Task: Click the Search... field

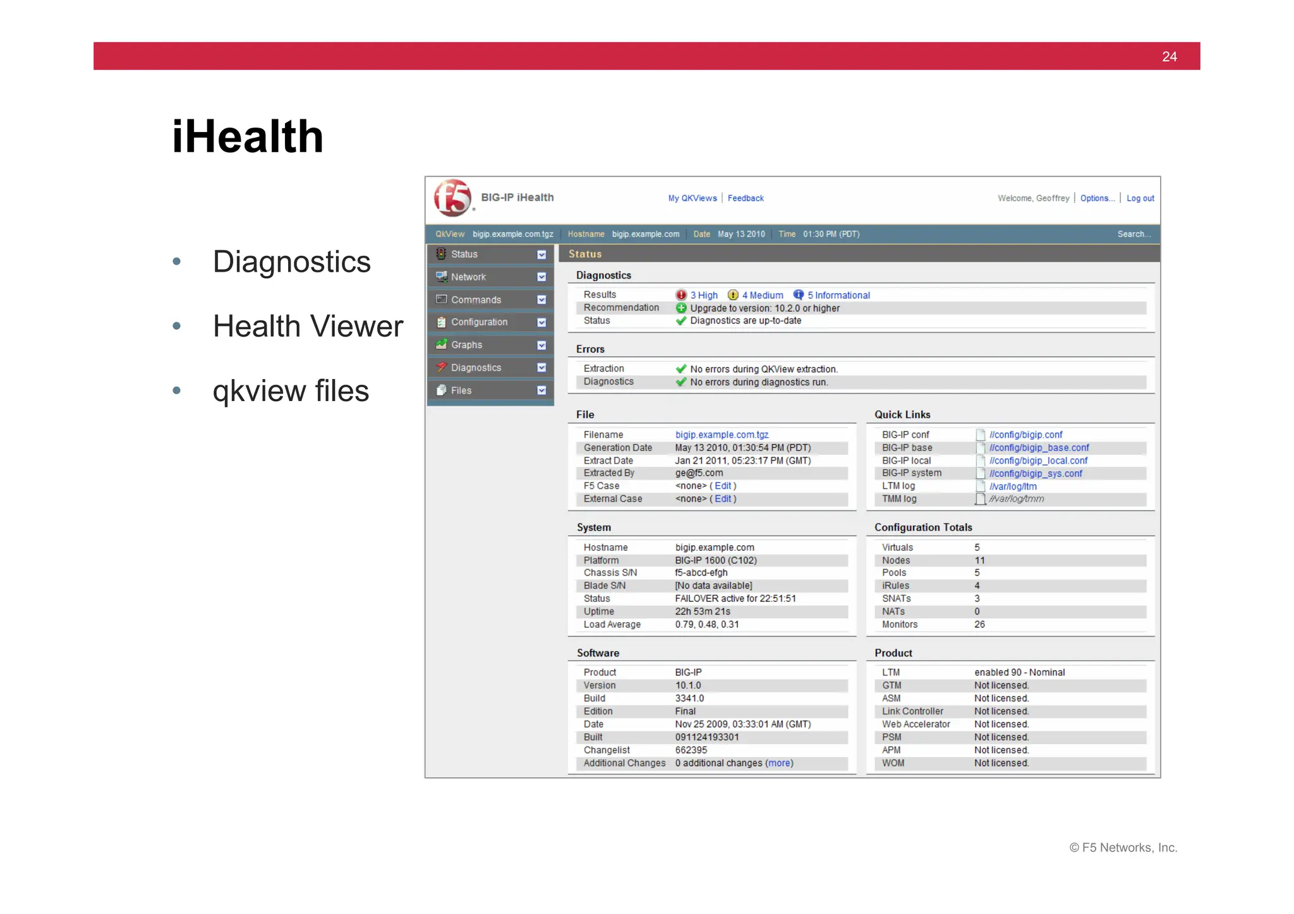Action: 1134,234
